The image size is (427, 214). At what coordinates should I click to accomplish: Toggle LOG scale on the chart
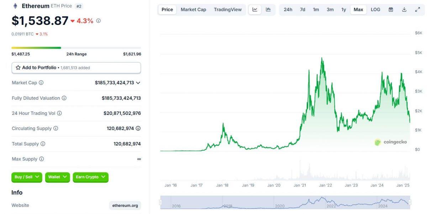pyautogui.click(x=375, y=10)
